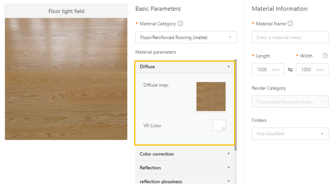Open the VR Color swatch picker
This screenshot has width=332, height=187.
pyautogui.click(x=220, y=125)
